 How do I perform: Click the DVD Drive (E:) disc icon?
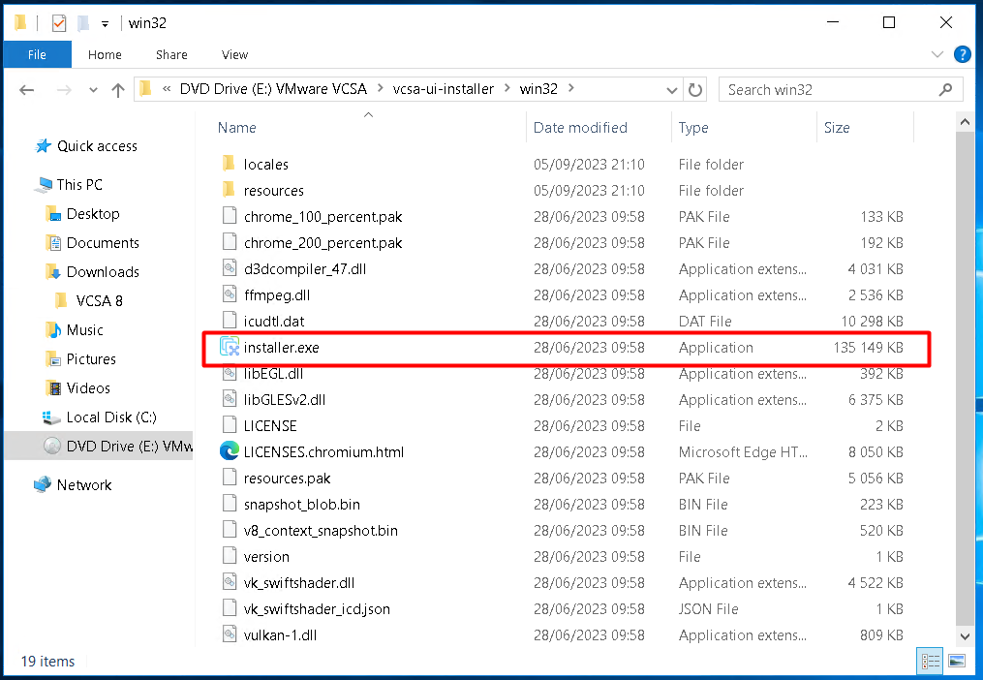coord(52,446)
